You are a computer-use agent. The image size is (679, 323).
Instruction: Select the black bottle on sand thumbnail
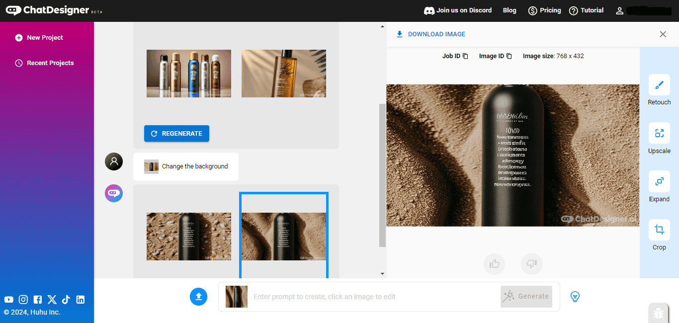(284, 237)
